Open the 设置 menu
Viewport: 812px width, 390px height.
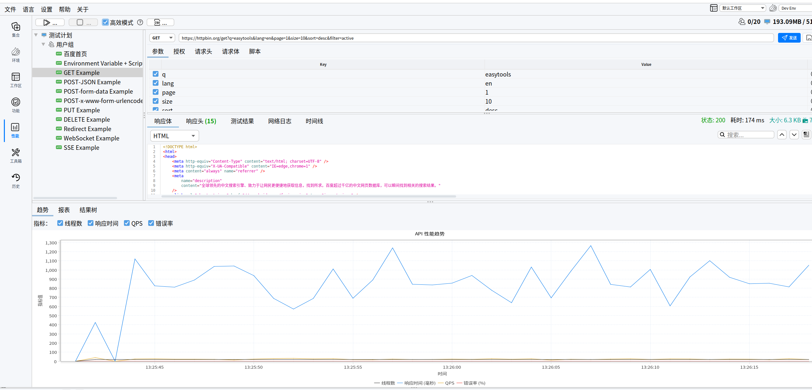click(46, 9)
